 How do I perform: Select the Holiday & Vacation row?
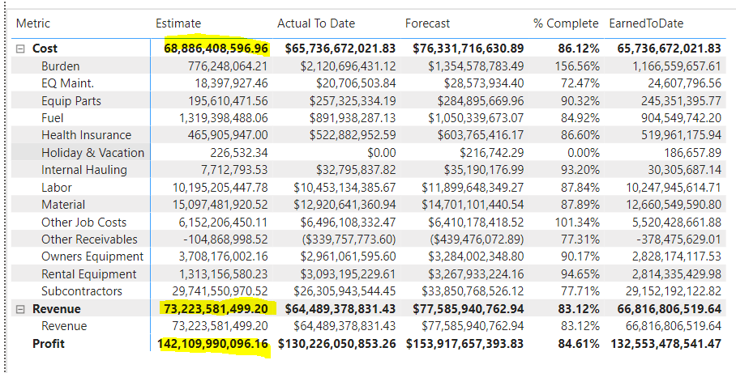point(369,153)
